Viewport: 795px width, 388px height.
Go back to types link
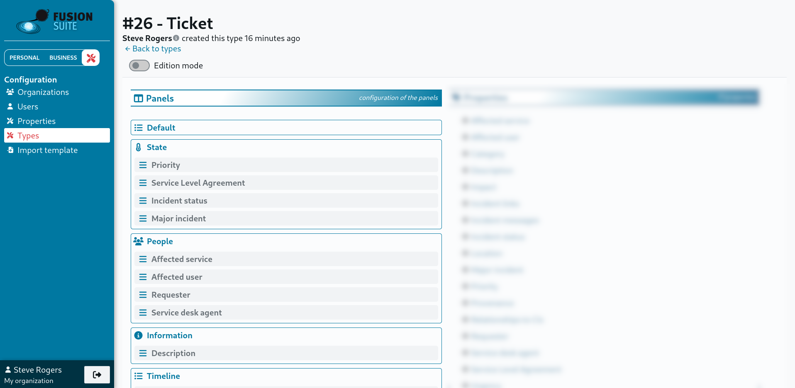tap(153, 49)
